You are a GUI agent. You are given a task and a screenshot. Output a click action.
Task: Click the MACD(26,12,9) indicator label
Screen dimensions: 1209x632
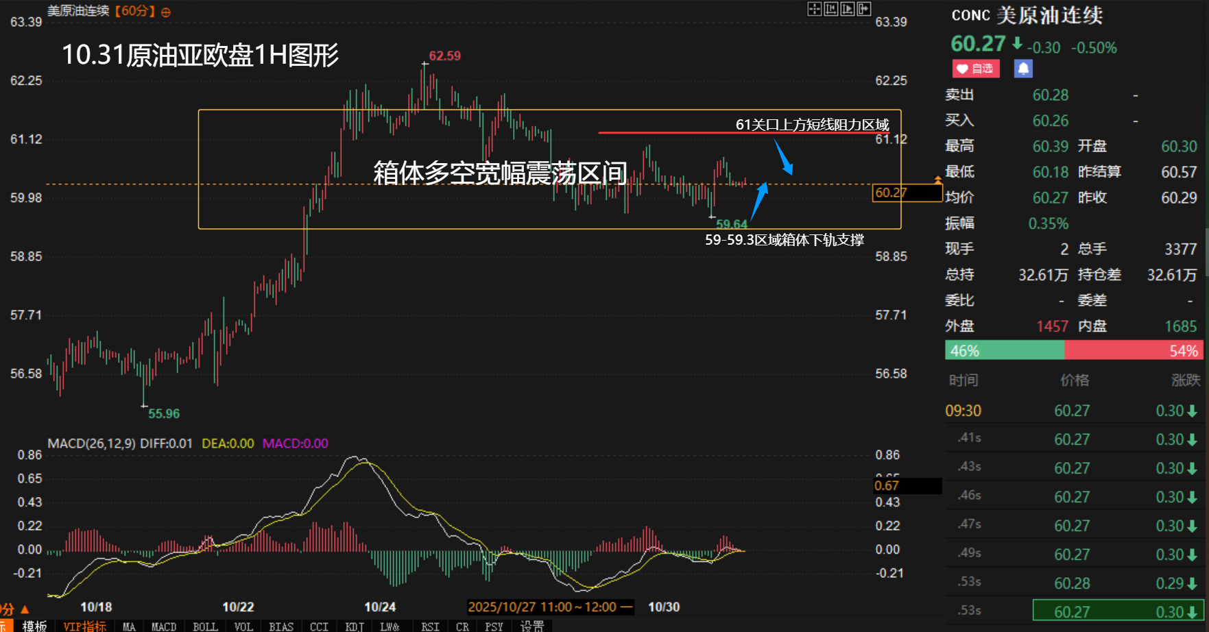coord(91,443)
